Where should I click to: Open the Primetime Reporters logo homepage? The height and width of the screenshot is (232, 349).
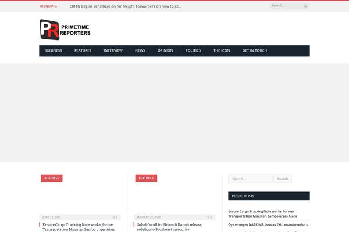click(x=65, y=30)
